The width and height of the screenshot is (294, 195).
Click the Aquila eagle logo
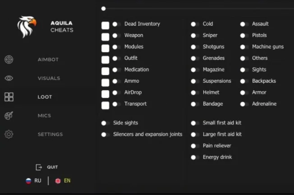[27, 27]
